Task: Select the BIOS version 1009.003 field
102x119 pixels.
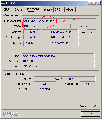Action: pyautogui.click(x=58, y=61)
